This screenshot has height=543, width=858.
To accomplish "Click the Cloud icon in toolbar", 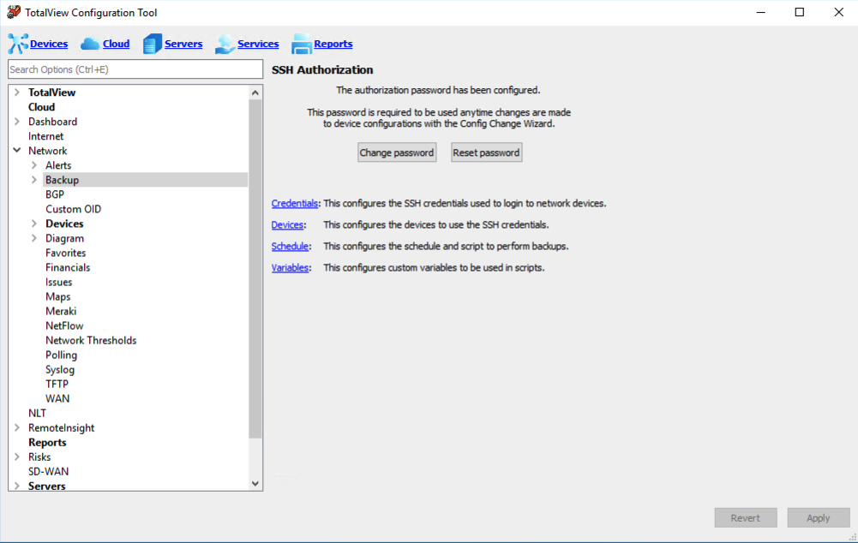I will click(x=90, y=44).
